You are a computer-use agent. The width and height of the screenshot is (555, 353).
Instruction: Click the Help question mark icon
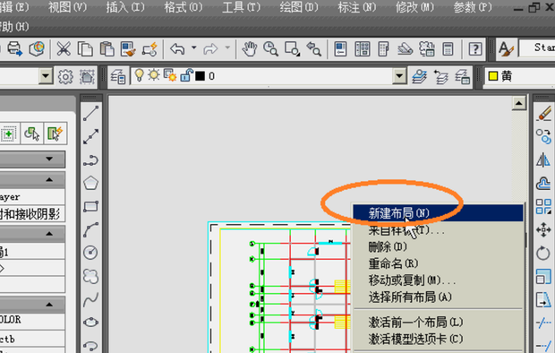475,49
